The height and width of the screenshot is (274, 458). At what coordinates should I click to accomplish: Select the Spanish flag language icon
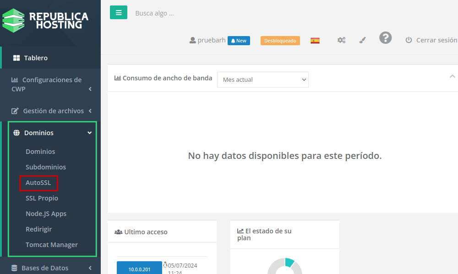tap(315, 40)
